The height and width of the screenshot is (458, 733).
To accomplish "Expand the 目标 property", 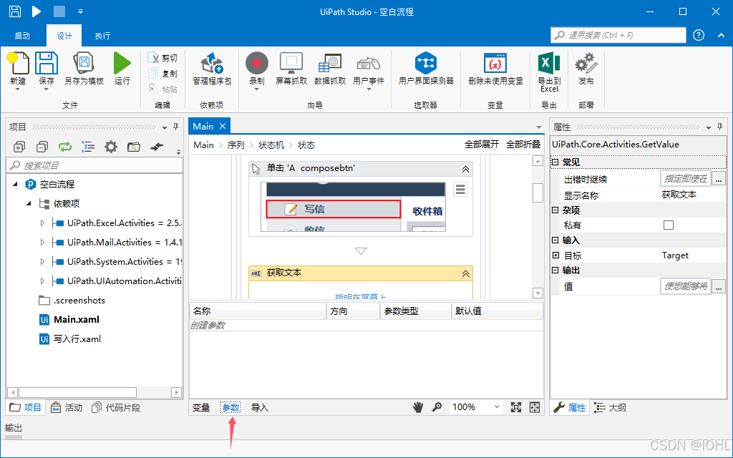I will (x=555, y=255).
